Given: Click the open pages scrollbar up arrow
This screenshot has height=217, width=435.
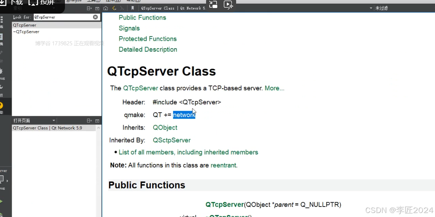Looking at the screenshot, I should click(99, 128).
